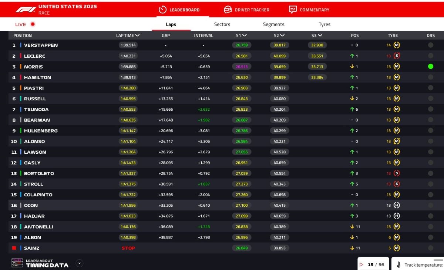Click the track temperature thermometer icon
Viewport: 444px width, 270px height.
(398, 265)
